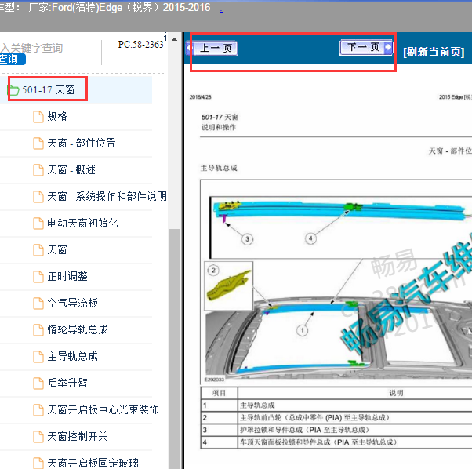Click callout number 3 in the diagram
The height and width of the screenshot is (469, 472).
(248, 239)
